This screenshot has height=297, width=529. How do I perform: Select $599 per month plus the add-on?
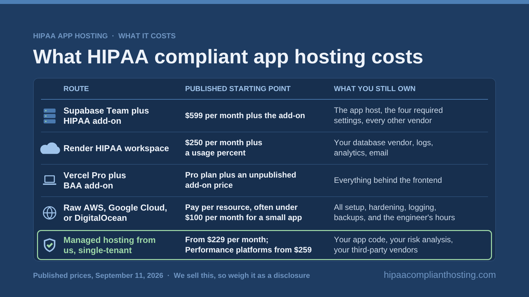tap(245, 115)
